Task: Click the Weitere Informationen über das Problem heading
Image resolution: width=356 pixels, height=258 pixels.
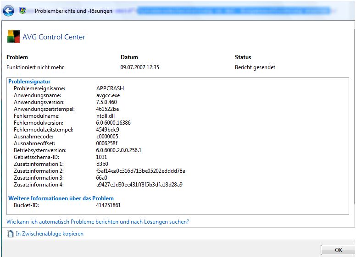Action: (x=61, y=198)
